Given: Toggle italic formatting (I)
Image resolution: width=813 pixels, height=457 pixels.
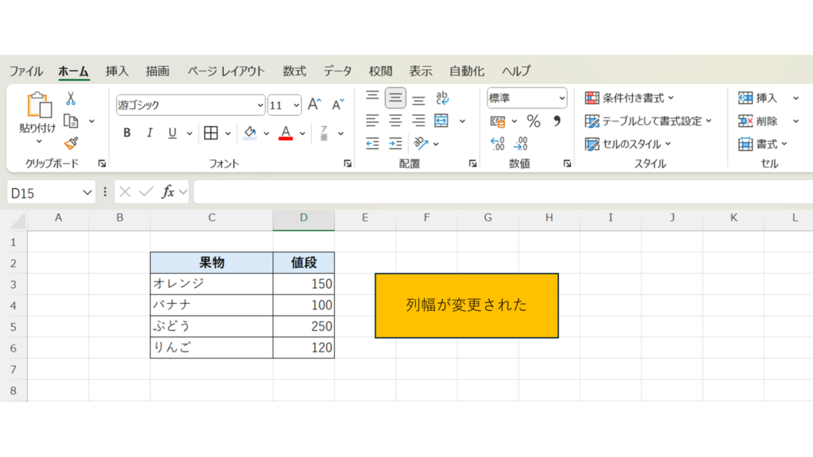Looking at the screenshot, I should [x=149, y=132].
